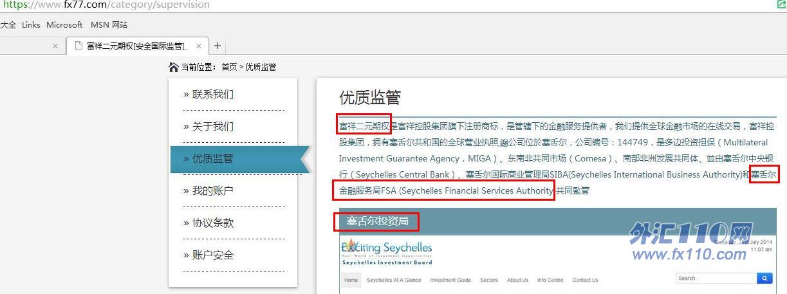Image resolution: width=787 pixels, height=294 pixels.
Task: Click inside the Seychelles site search field
Action: pos(715,279)
